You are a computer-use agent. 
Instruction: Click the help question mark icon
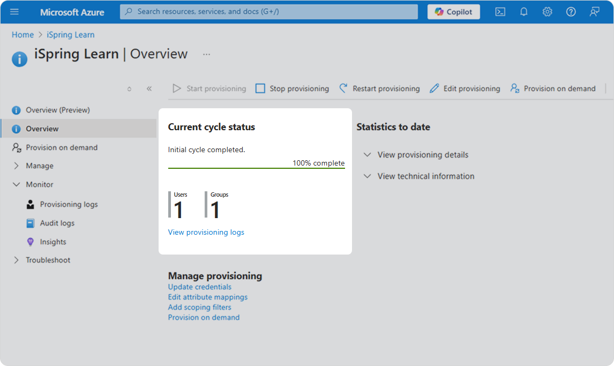571,12
